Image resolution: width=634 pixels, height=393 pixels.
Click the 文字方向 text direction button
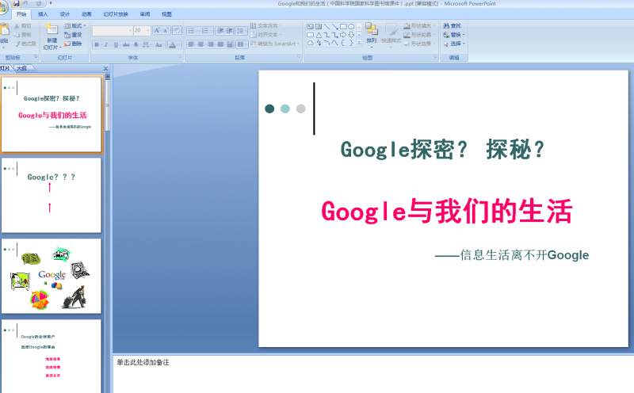[x=264, y=26]
